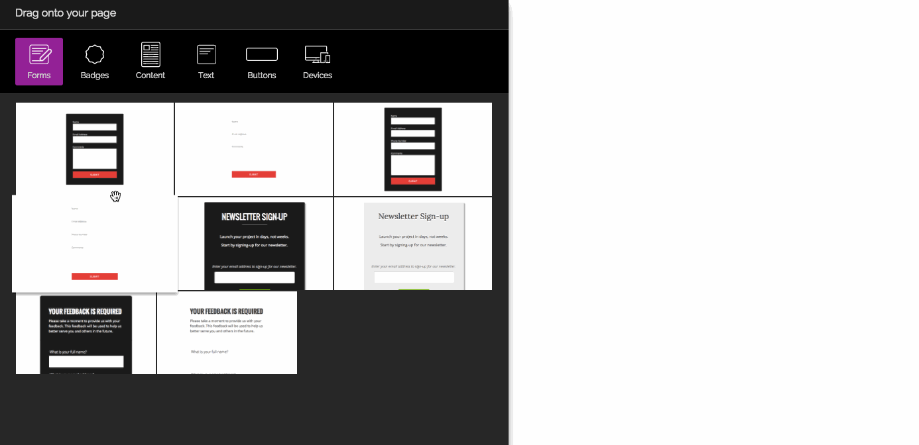Open the Text category
This screenshot has height=445, width=919.
click(206, 62)
